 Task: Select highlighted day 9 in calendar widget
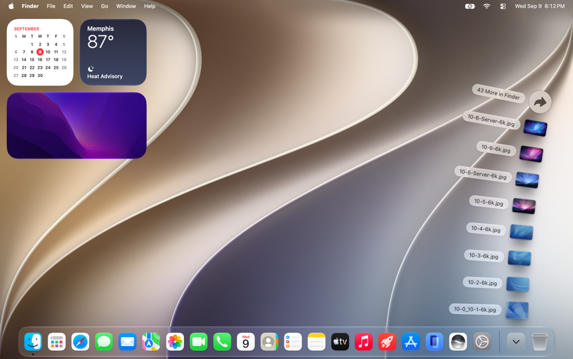[40, 52]
